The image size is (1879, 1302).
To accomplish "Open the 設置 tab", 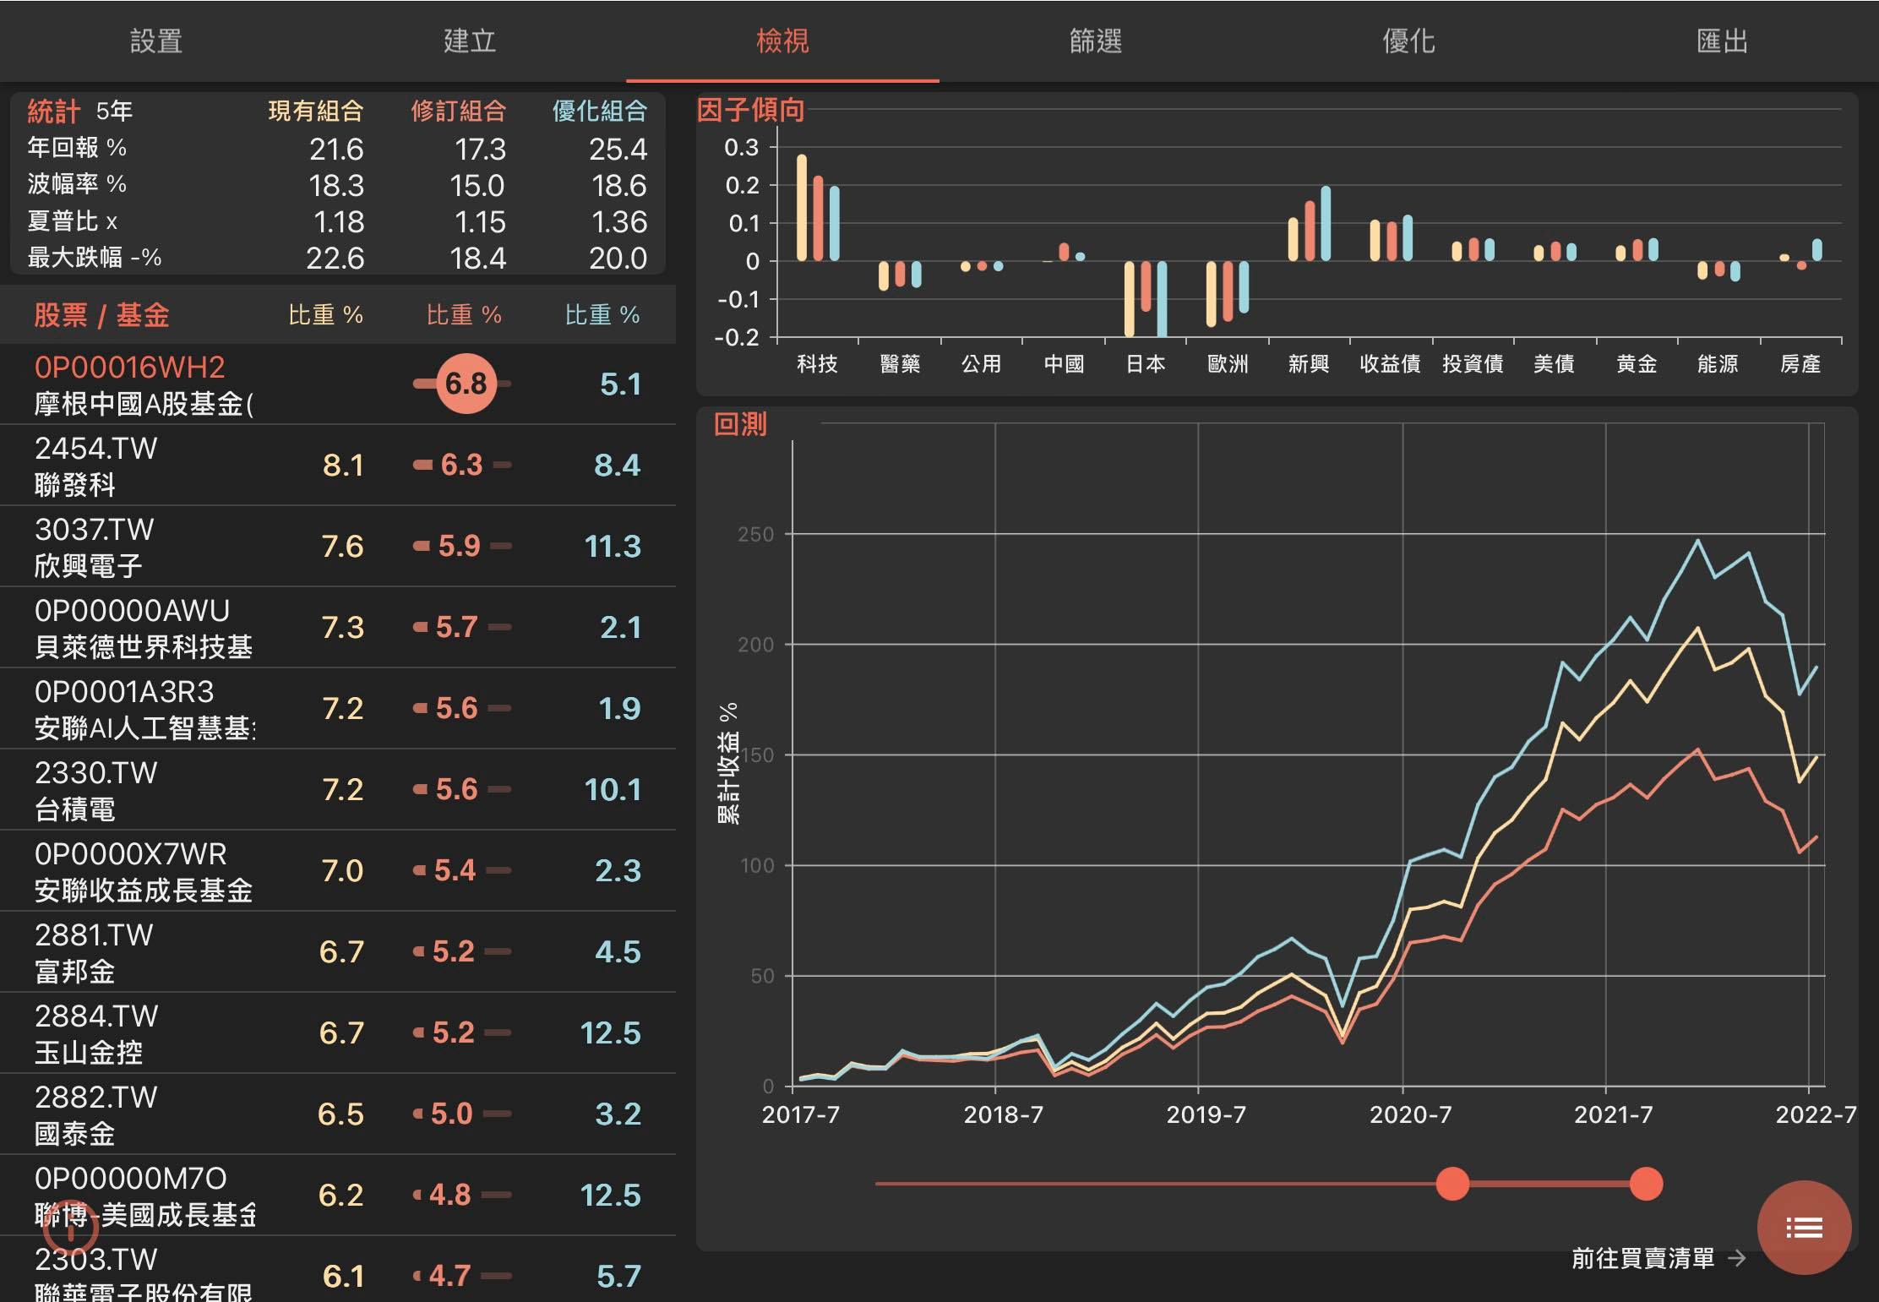I will (x=156, y=41).
